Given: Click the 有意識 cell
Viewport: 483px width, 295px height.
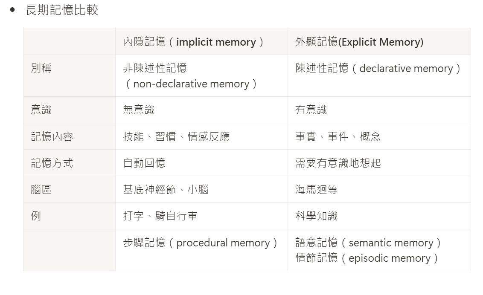Looking at the screenshot, I should point(311,110).
